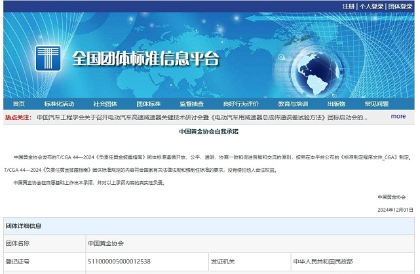Image resolution: width=420 pixels, height=274 pixels.
Task: Open the 团体登录 login link
Action: tap(400, 6)
